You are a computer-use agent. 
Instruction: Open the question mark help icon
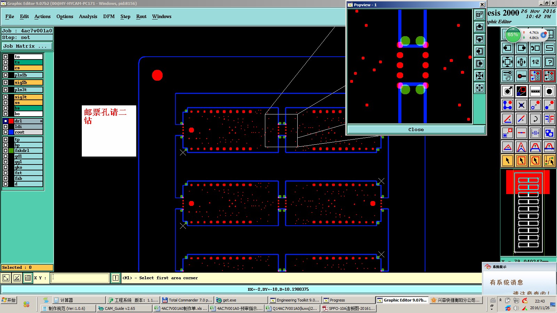[549, 62]
